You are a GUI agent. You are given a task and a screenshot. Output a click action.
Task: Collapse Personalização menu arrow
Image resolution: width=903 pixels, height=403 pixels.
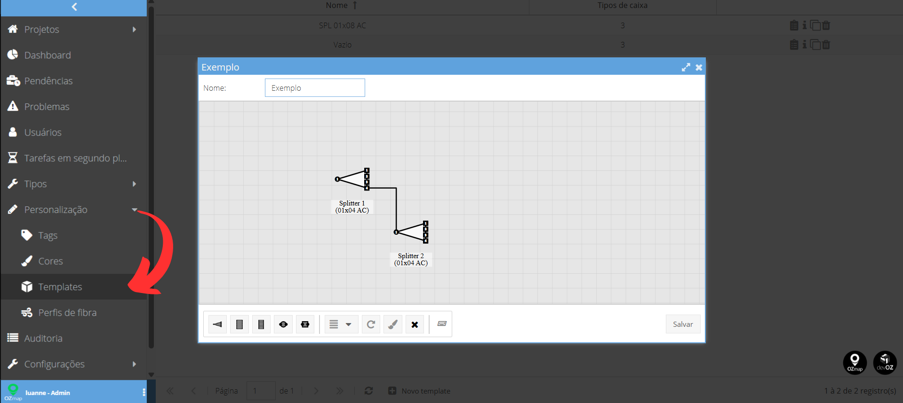coord(135,210)
